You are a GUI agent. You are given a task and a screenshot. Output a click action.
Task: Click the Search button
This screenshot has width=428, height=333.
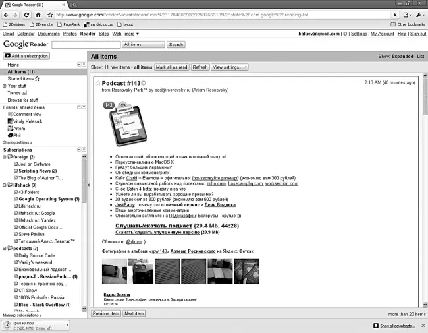click(176, 45)
